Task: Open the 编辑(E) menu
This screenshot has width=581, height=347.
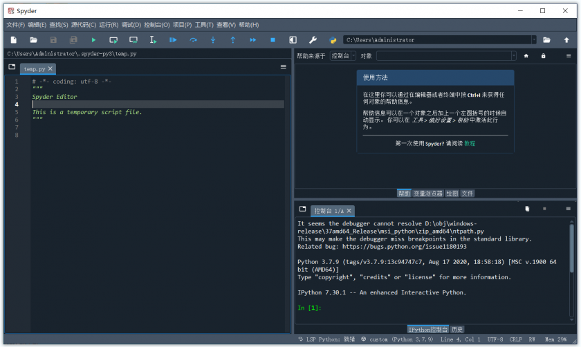Action: point(37,25)
